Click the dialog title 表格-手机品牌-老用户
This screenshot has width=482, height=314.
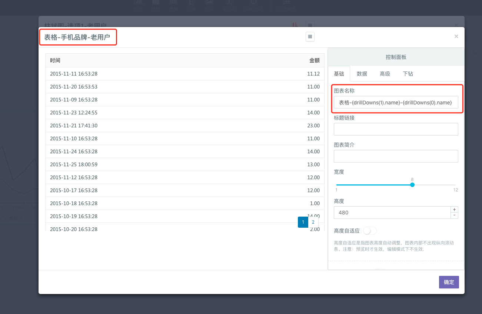point(77,37)
